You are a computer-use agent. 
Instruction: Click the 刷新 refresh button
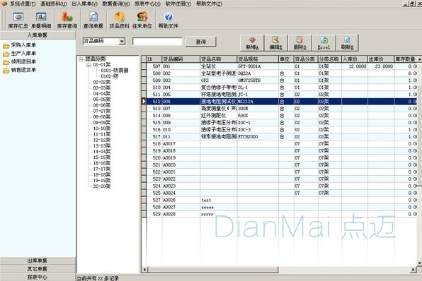point(347,43)
